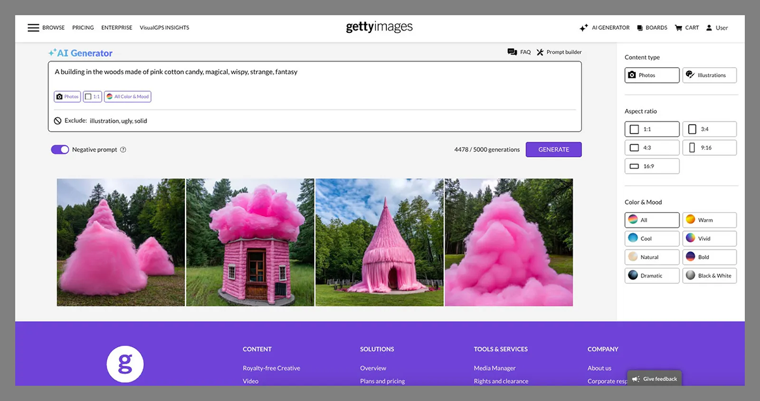The width and height of the screenshot is (760, 401).
Task: Open the Plans and pricing link
Action: click(x=383, y=381)
